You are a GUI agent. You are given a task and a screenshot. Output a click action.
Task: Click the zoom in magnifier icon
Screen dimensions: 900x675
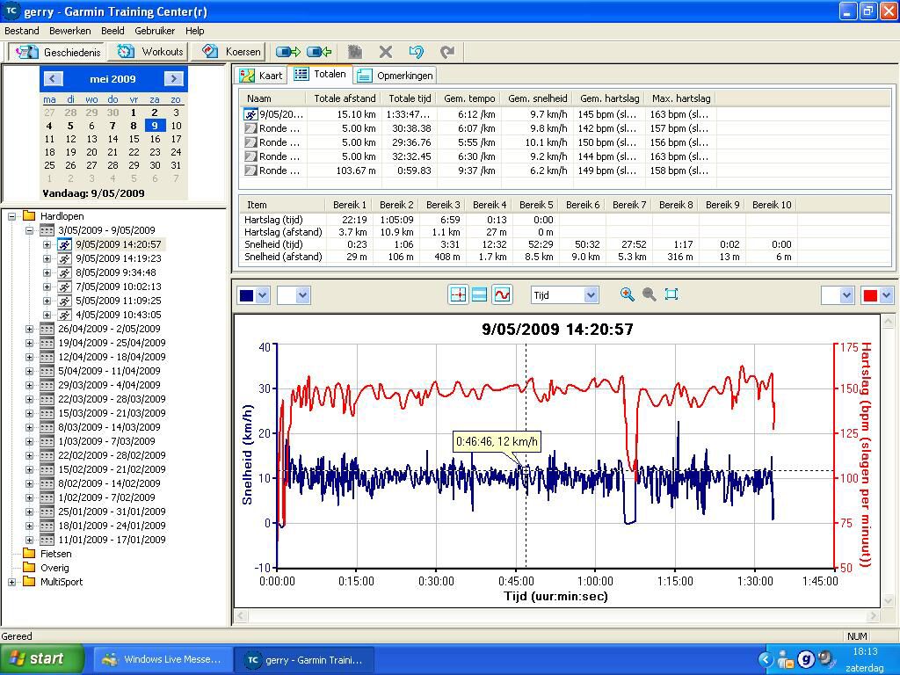pyautogui.click(x=627, y=294)
